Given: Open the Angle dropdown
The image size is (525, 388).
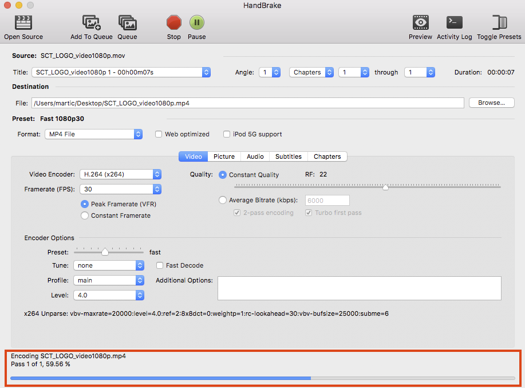Looking at the screenshot, I should pyautogui.click(x=270, y=72).
